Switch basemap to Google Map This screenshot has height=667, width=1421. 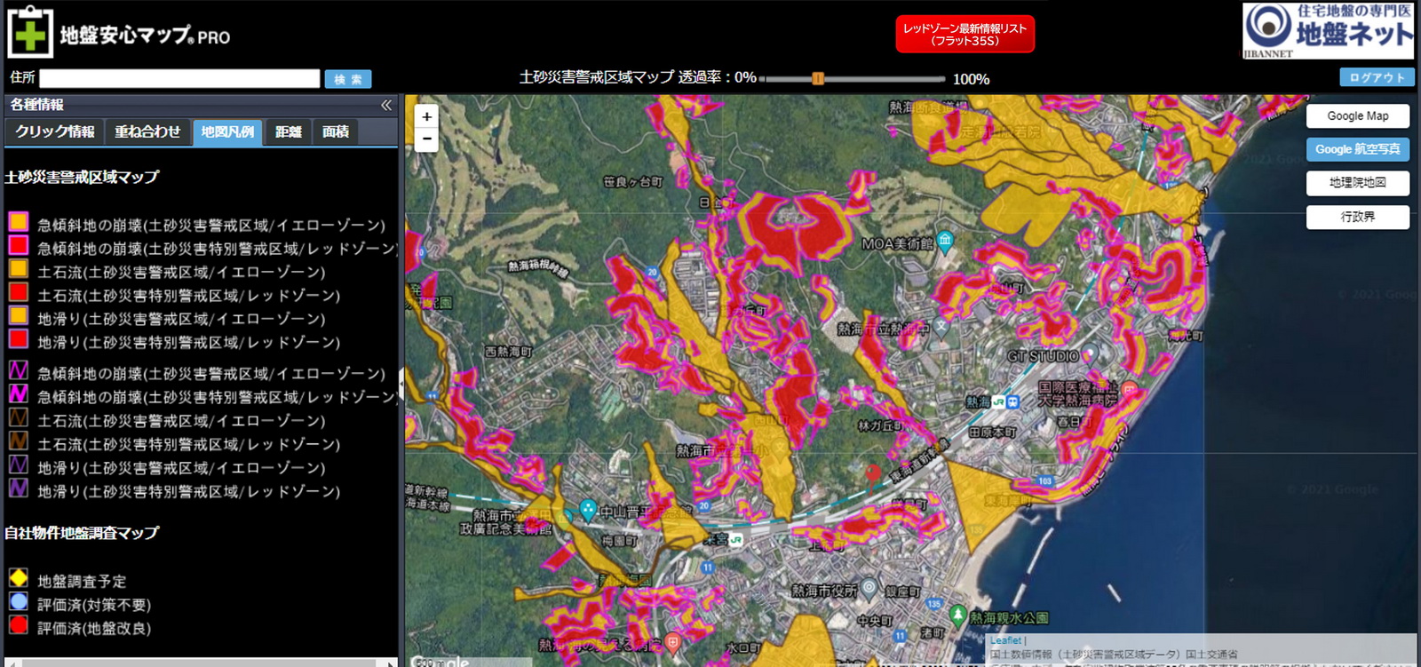click(x=1357, y=116)
